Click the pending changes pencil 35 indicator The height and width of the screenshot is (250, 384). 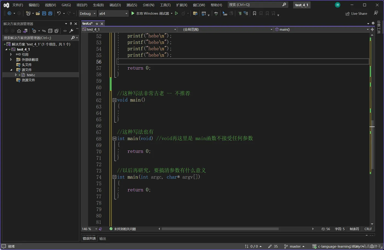[x=273, y=246]
